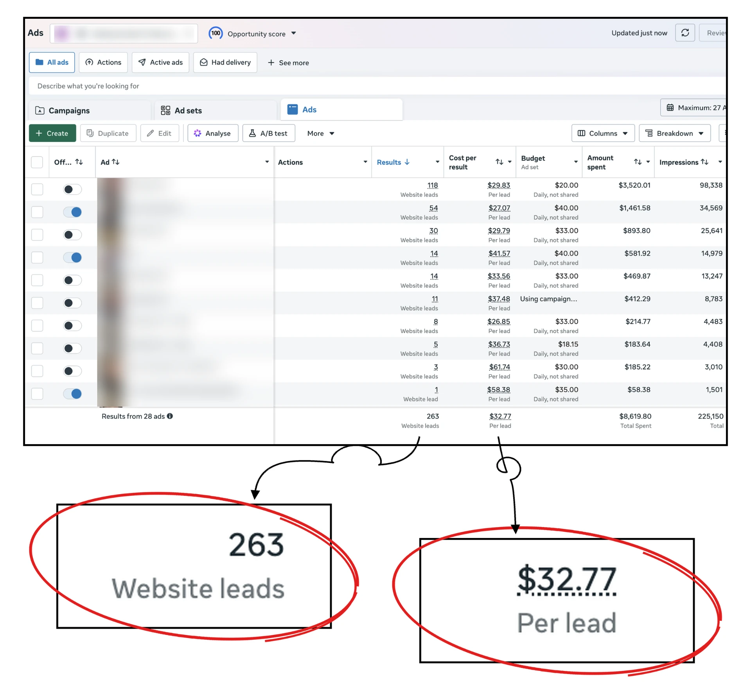Toggle the ad switch in the $41.57 per lead row
Screen dimensions: 751x685
[72, 257]
